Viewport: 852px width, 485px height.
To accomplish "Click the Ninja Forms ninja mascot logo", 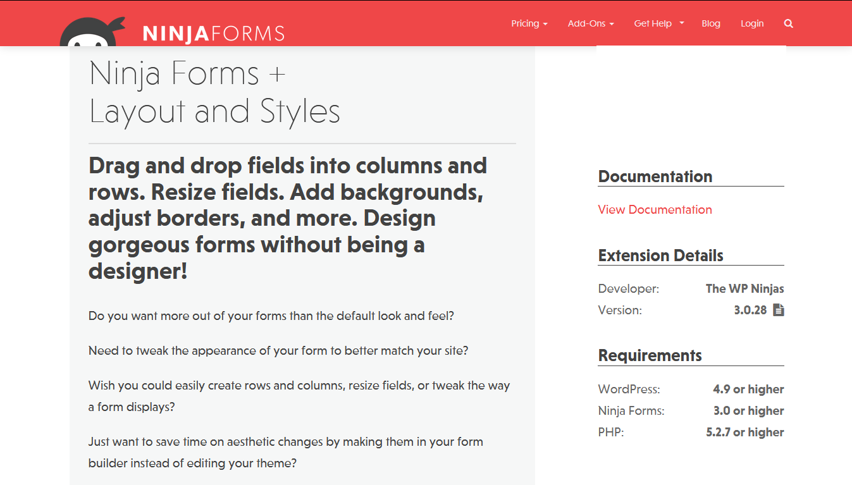I will click(x=92, y=33).
